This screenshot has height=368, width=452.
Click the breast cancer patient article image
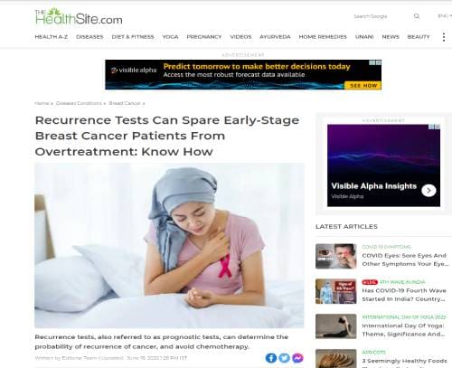tap(169, 245)
